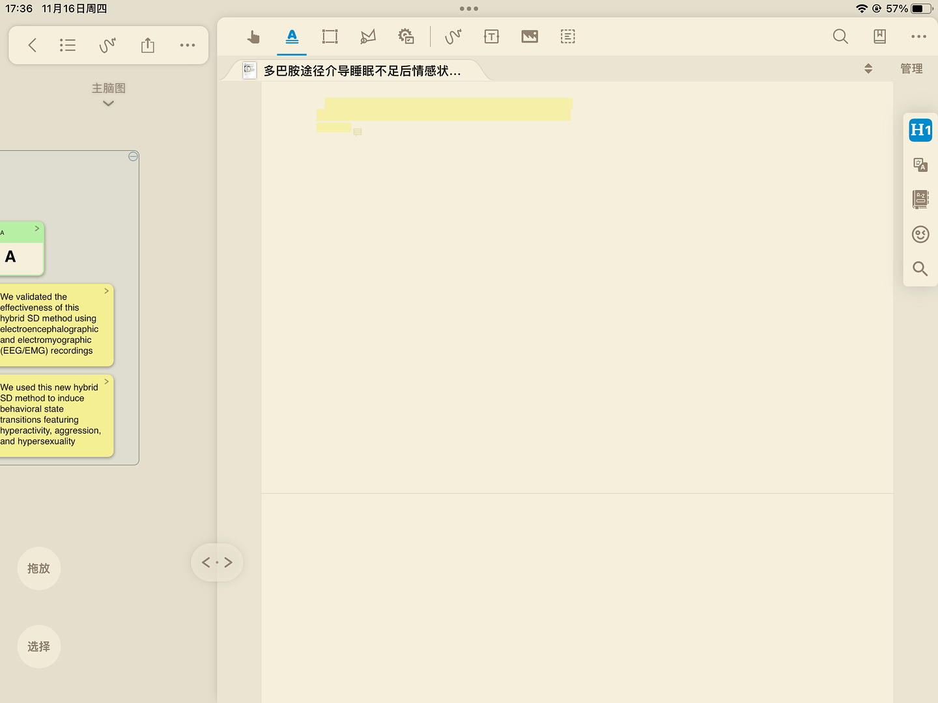
Task: Expand the green A card chevron
Action: pos(37,228)
